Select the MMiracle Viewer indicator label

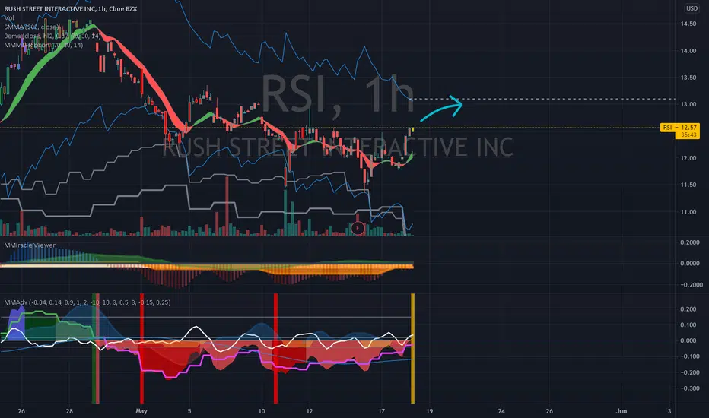(30, 245)
